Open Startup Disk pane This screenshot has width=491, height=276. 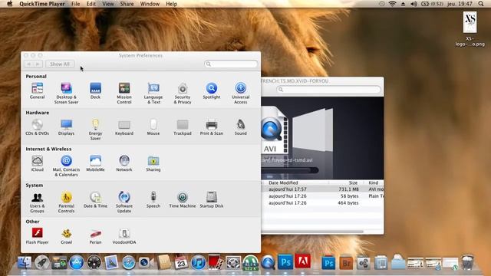pos(212,199)
